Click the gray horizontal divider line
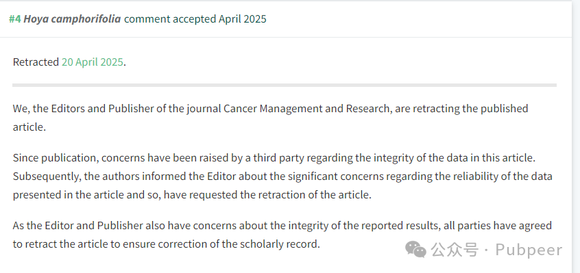 [285, 86]
